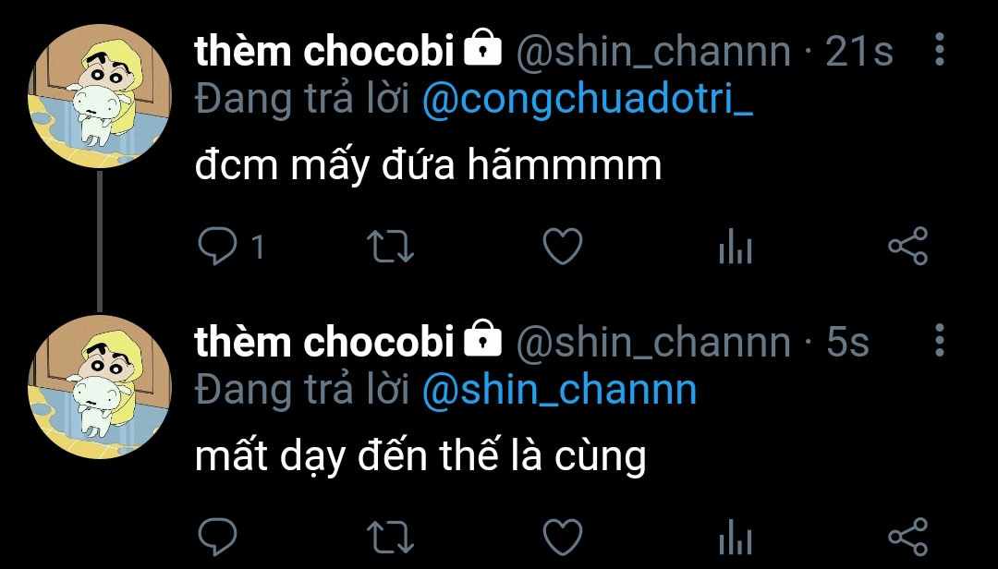Open the @congchuadotri_ mention link
This screenshot has width=998, height=569.
coord(588,100)
